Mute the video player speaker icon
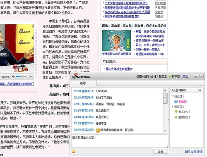This screenshot has width=207, height=157. [13, 76]
